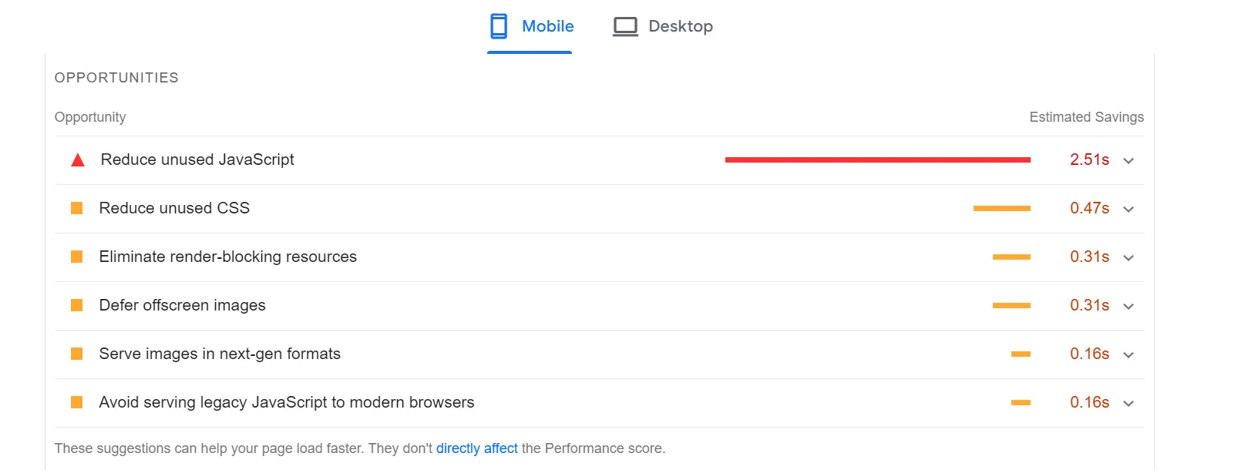Click the red JavaScript savings bar
The height and width of the screenshot is (470, 1238).
point(877,159)
